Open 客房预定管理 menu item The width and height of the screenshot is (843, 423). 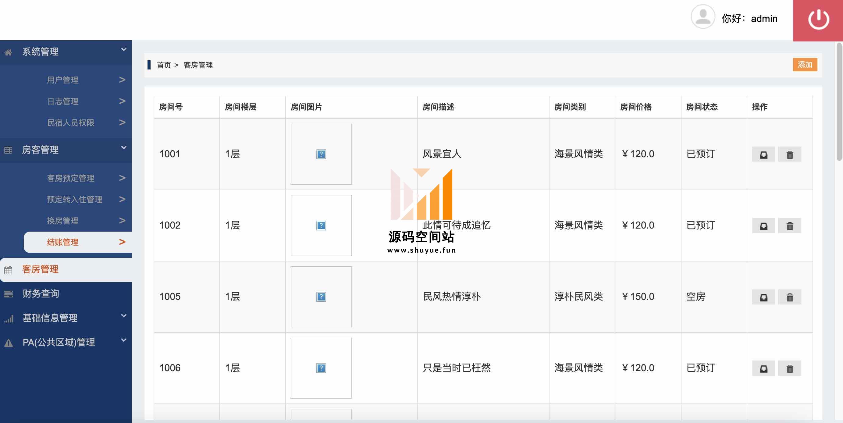pyautogui.click(x=71, y=178)
